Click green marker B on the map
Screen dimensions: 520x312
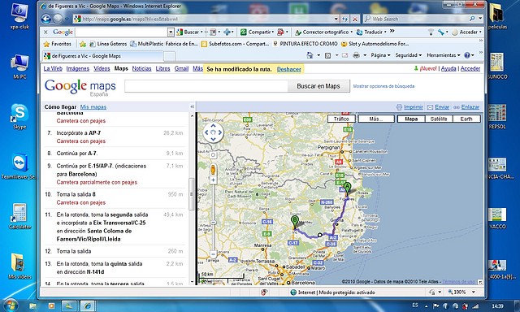click(294, 222)
